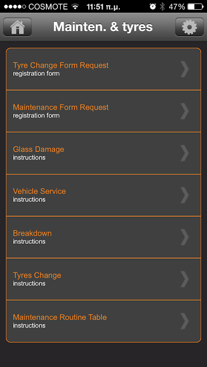This screenshot has height=367, width=207.
Task: Tap the chevron beside Vehicle Service
Action: [185, 195]
